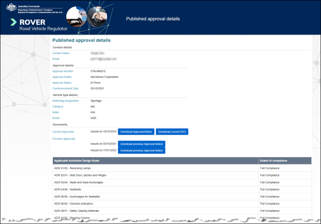Click the blurred contact email address
This screenshot has height=224, width=321.
tap(103, 59)
